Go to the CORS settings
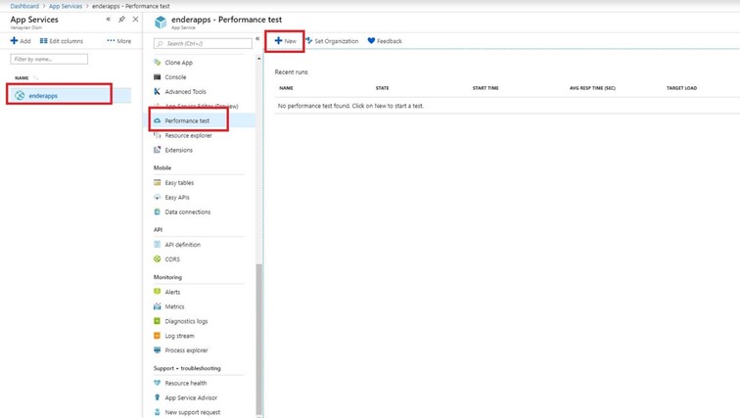The width and height of the screenshot is (740, 418). click(172, 259)
